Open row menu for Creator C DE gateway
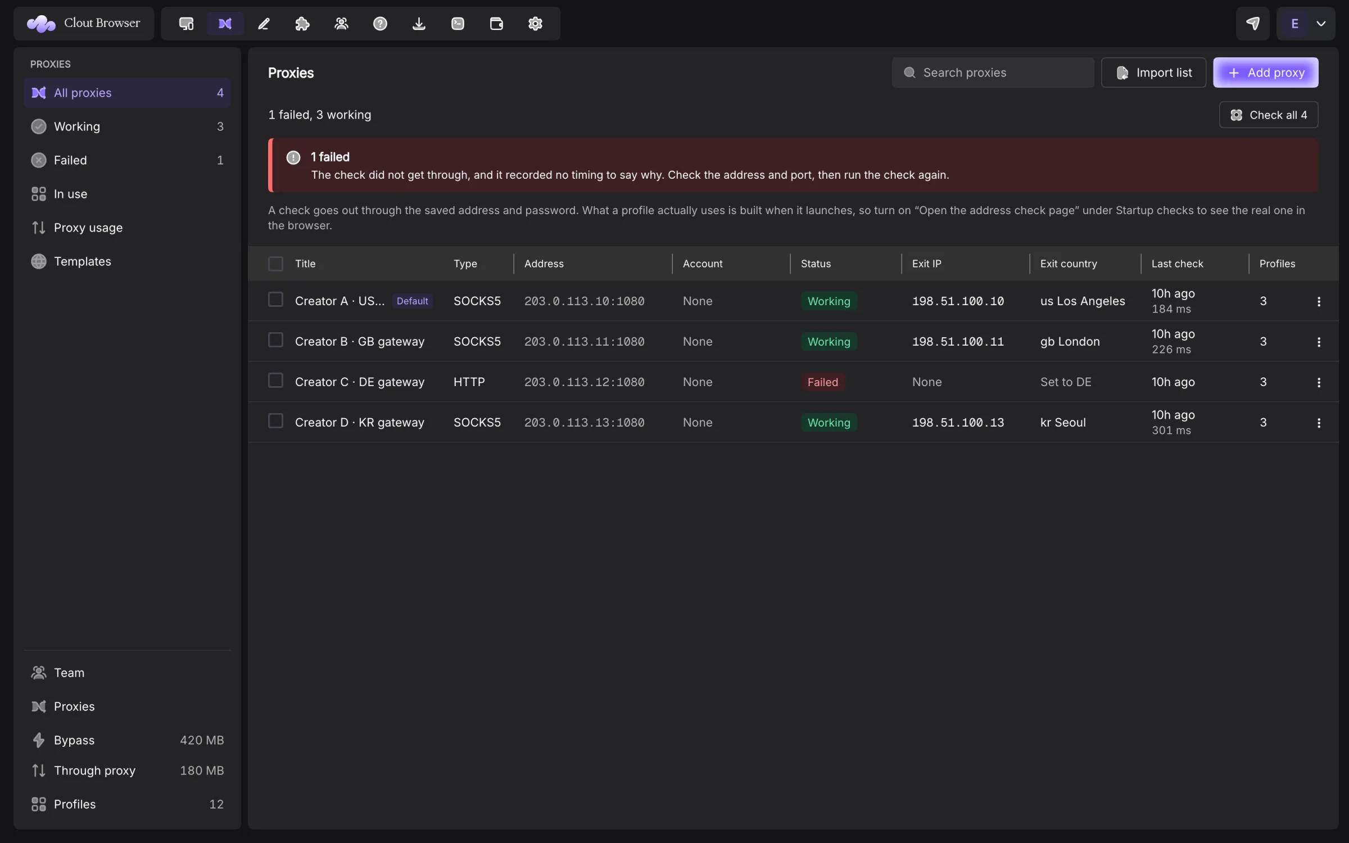This screenshot has height=843, width=1349. pos(1319,382)
